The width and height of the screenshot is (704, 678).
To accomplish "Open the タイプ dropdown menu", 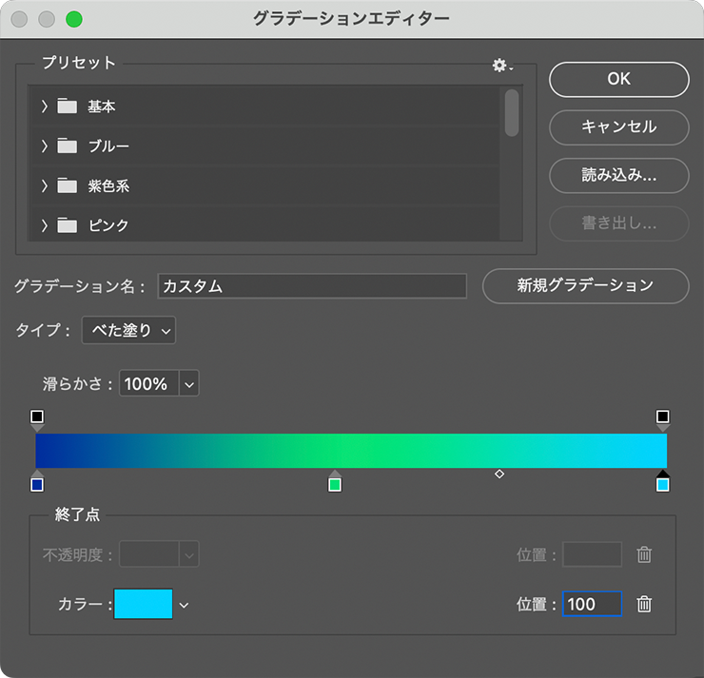I will [x=128, y=331].
